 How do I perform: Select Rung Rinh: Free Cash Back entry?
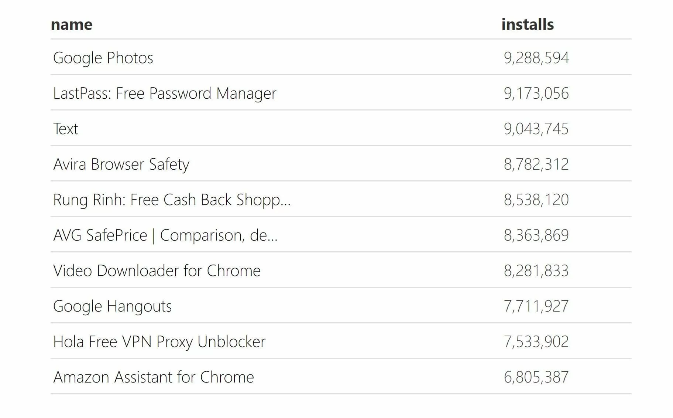172,200
